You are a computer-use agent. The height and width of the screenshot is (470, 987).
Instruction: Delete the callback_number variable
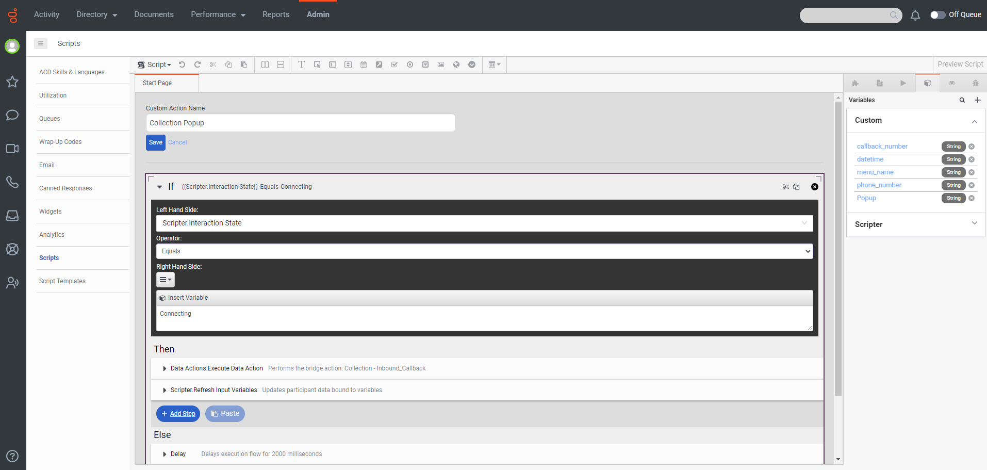coord(972,147)
